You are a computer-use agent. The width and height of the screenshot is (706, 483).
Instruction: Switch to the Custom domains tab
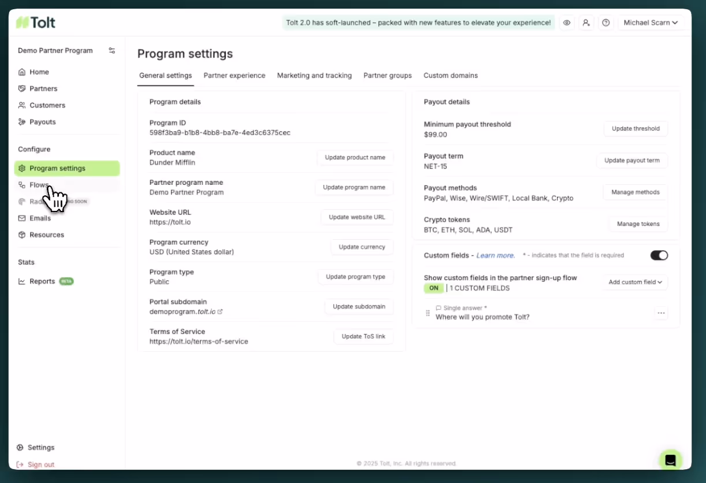pos(451,76)
